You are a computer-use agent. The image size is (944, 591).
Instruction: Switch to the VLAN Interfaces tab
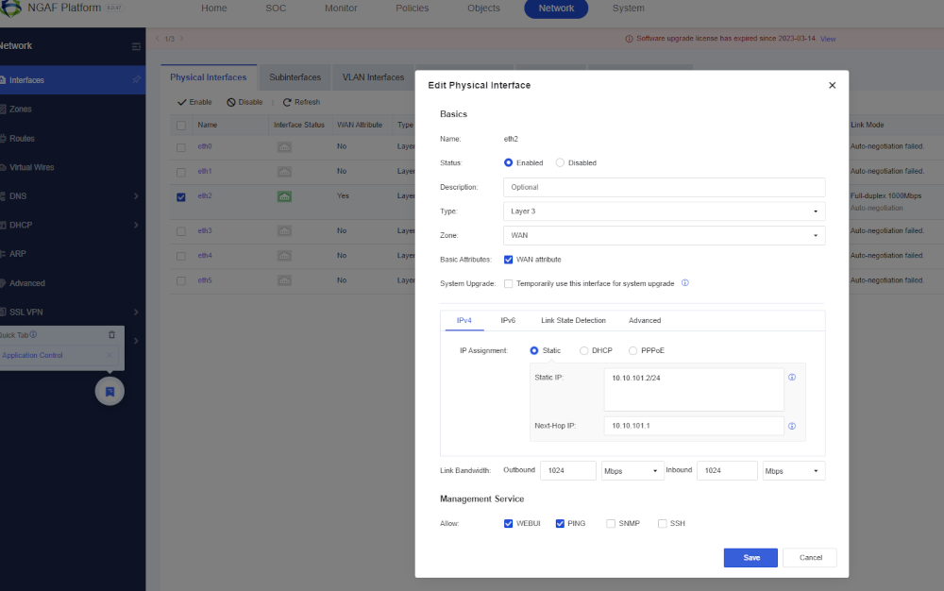373,77
